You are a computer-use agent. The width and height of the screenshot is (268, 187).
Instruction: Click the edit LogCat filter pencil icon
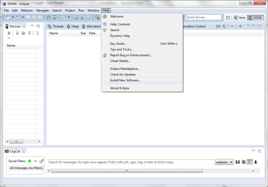tap(42, 161)
